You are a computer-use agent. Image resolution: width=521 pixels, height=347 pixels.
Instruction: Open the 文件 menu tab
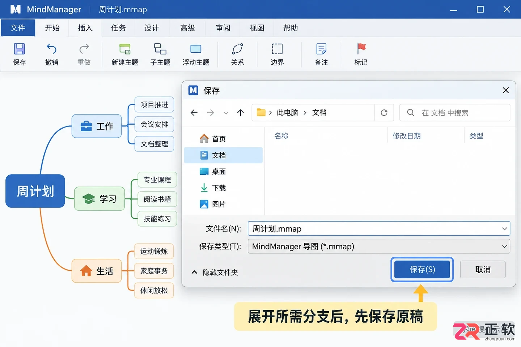(x=18, y=28)
